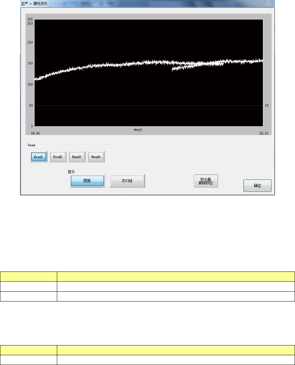
Task: Click the 安全盖解除锁定 button
Action: (206, 181)
